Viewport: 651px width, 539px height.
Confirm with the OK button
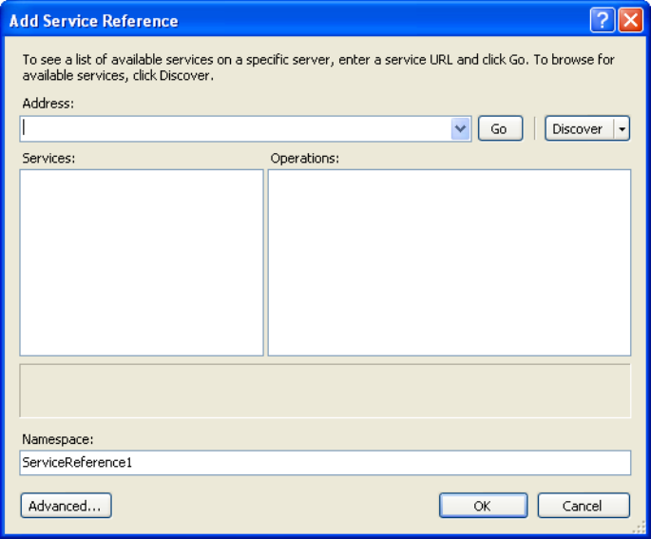point(484,506)
